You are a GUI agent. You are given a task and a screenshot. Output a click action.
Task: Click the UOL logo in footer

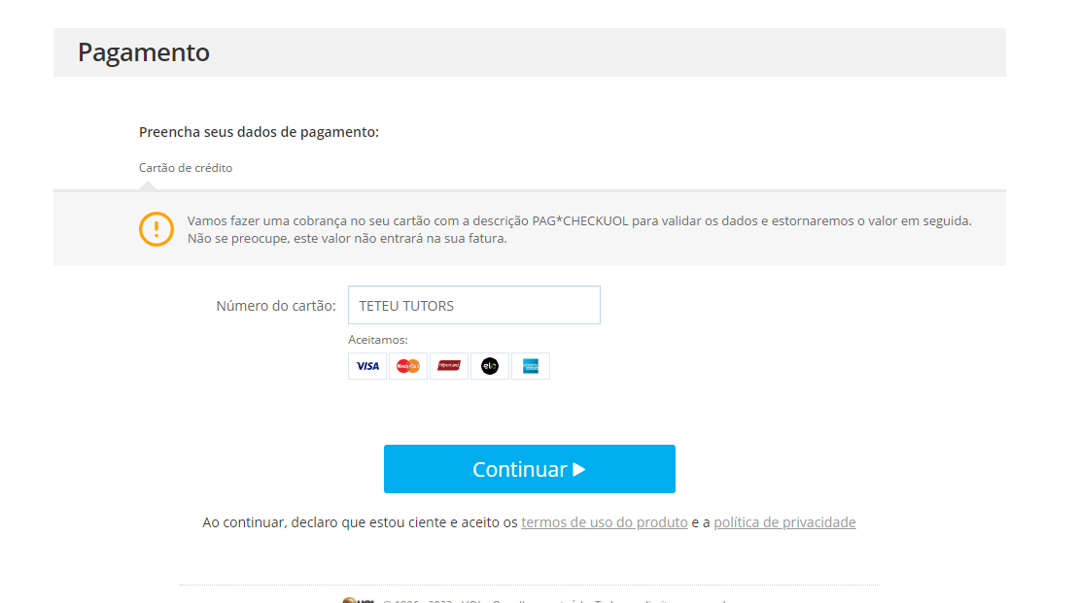pyautogui.click(x=358, y=600)
